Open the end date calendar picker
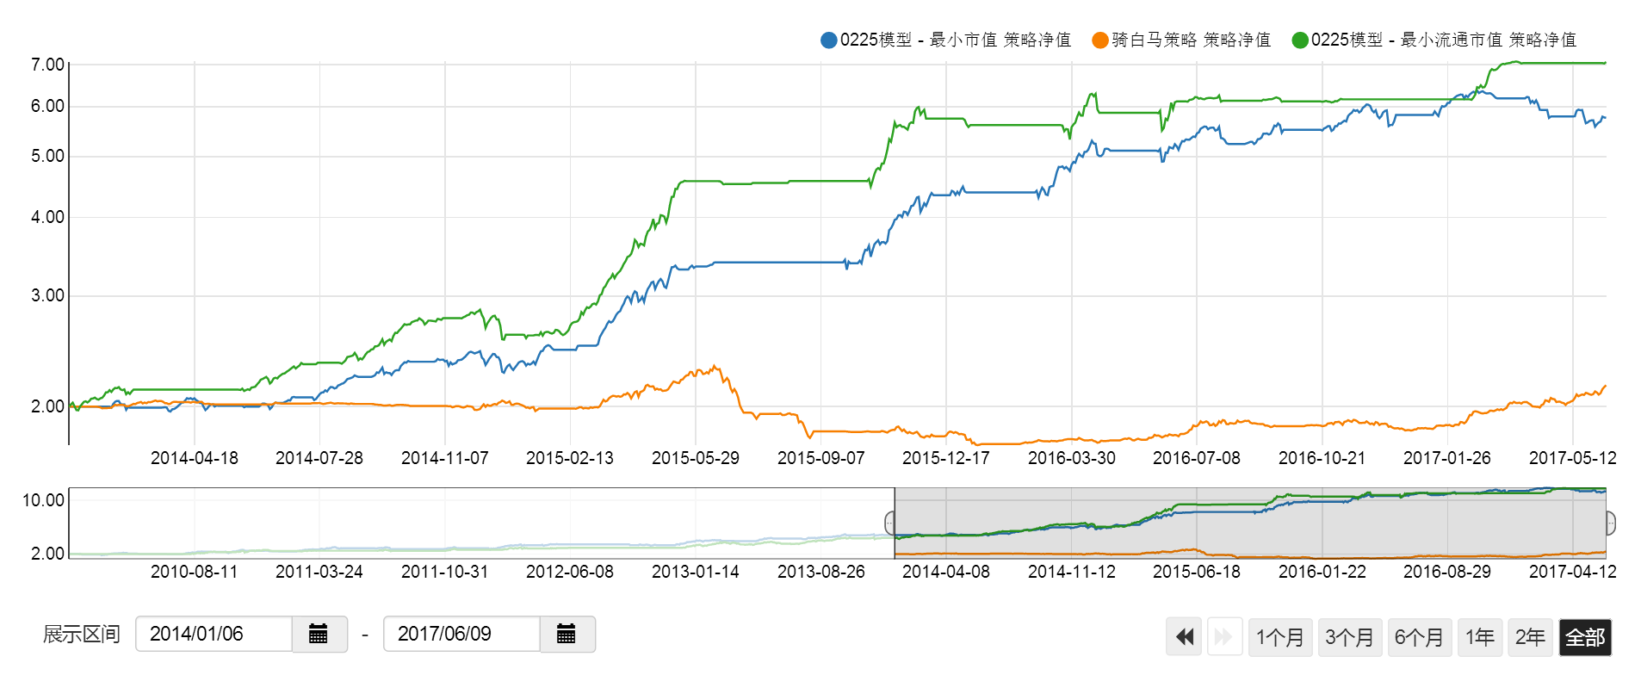This screenshot has height=700, width=1641. 567,635
